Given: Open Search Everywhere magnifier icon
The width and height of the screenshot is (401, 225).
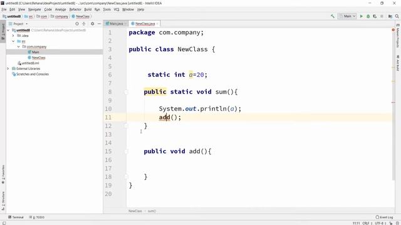Looking at the screenshot, I should click(397, 16).
